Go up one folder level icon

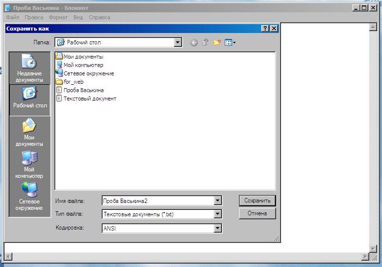205,42
